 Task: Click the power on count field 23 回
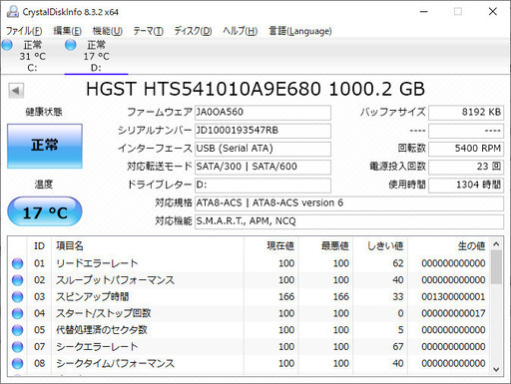click(x=466, y=167)
